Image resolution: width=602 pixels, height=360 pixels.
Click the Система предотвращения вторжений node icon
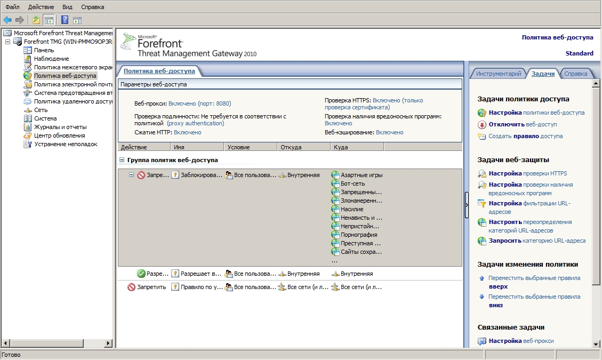[28, 93]
